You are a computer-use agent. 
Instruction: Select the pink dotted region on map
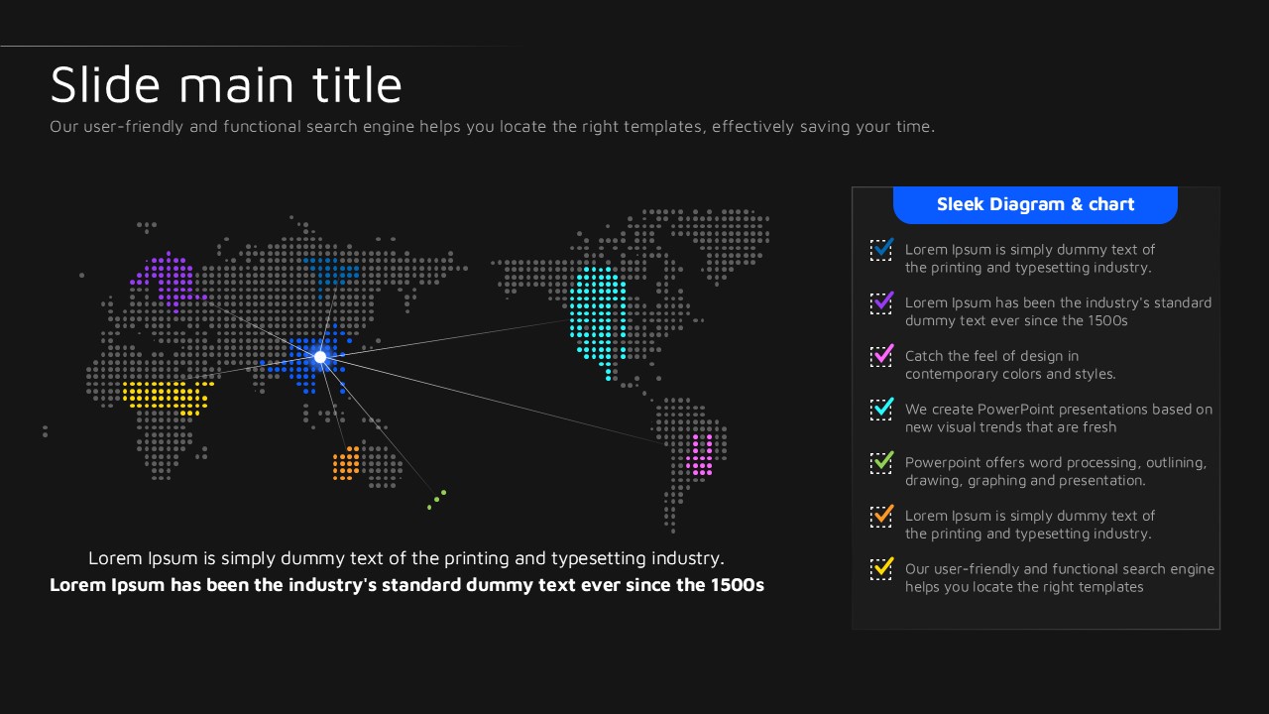[x=700, y=455]
